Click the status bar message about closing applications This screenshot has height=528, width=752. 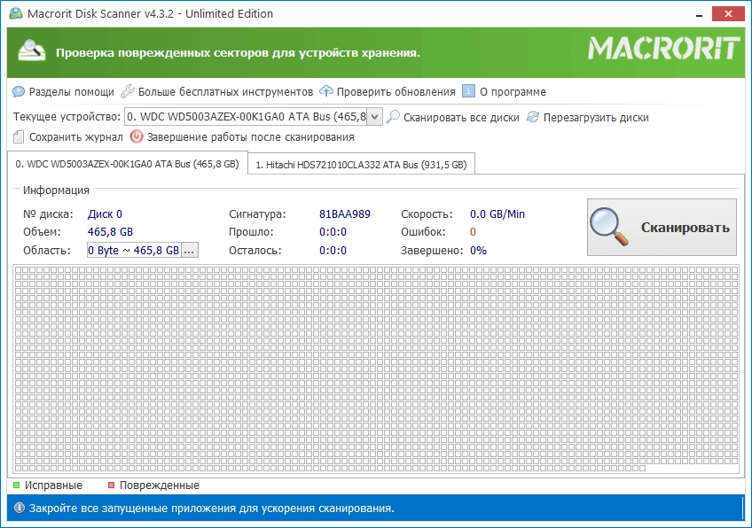211,508
